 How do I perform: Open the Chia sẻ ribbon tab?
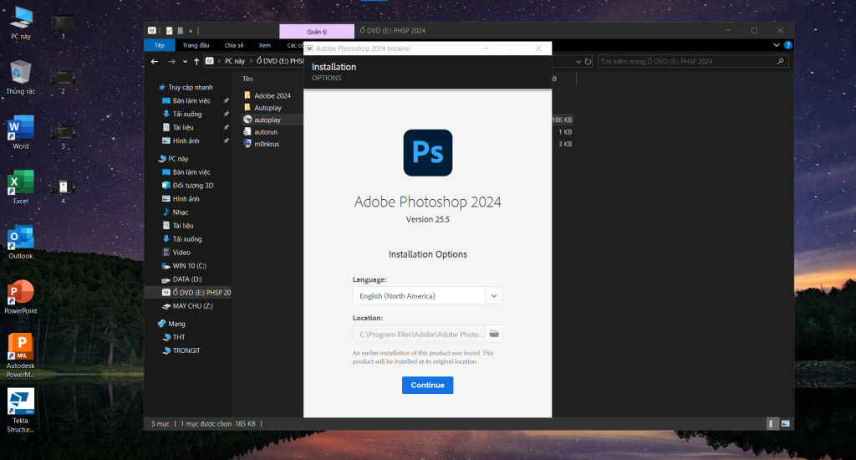(234, 45)
